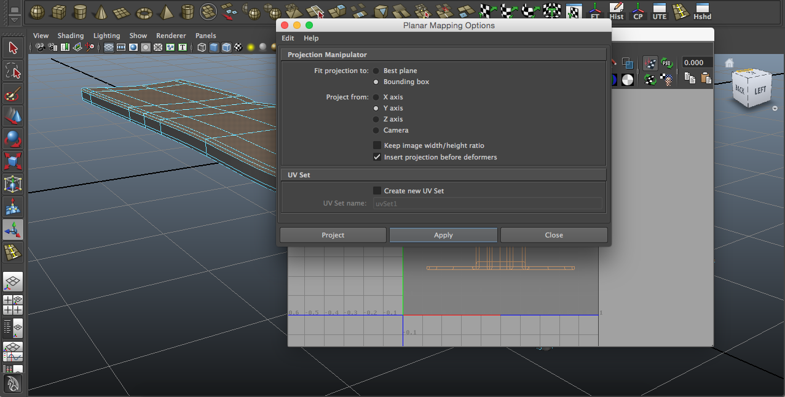Enable Best plane projection fitting
This screenshot has width=785, height=397.
point(376,71)
